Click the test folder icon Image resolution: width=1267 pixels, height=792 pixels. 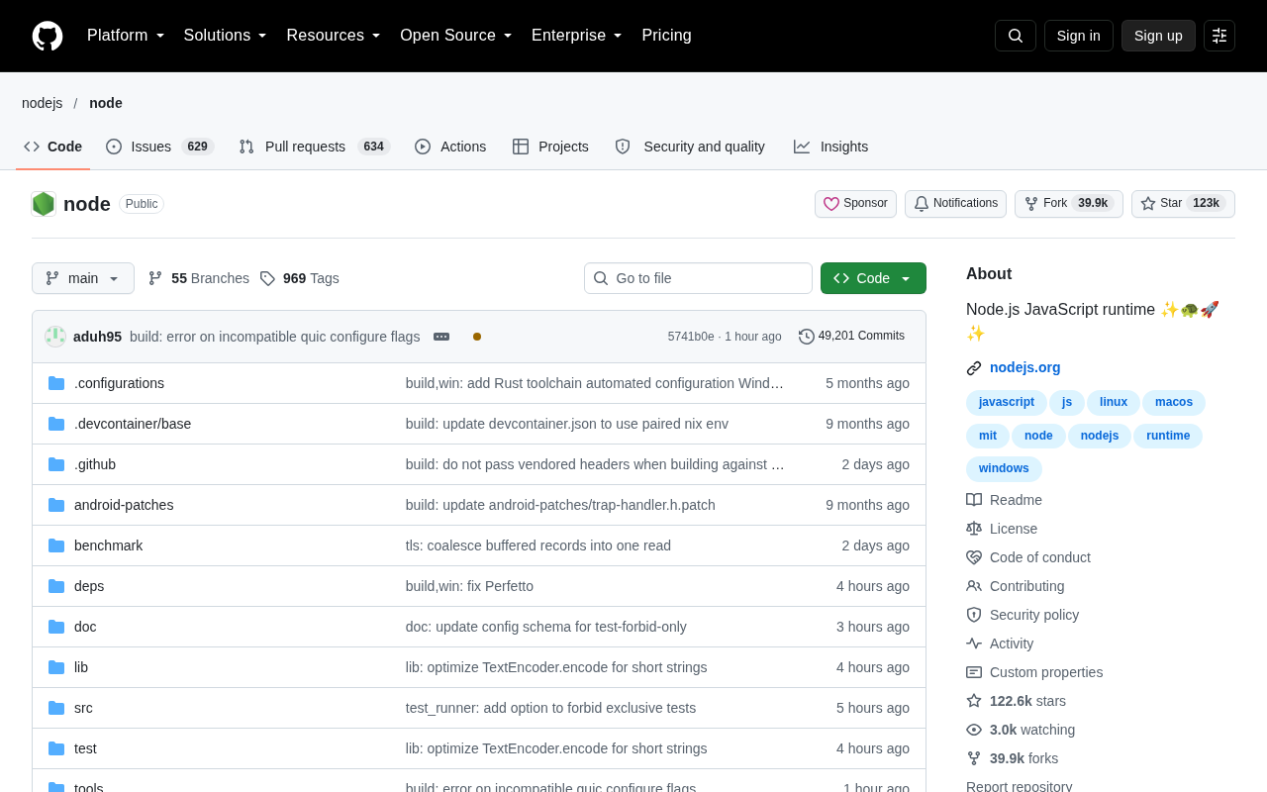pyautogui.click(x=56, y=748)
